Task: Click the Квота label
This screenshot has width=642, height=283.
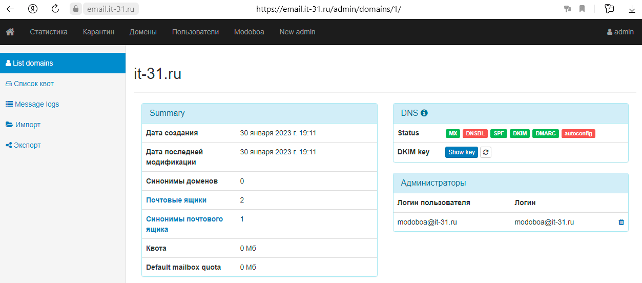Action: 156,248
